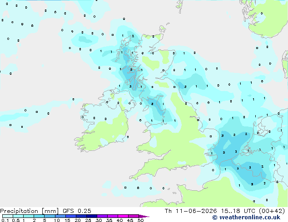Click the 30–35 mm purple legend swatch
The image size is (288, 222).
point(102,216)
